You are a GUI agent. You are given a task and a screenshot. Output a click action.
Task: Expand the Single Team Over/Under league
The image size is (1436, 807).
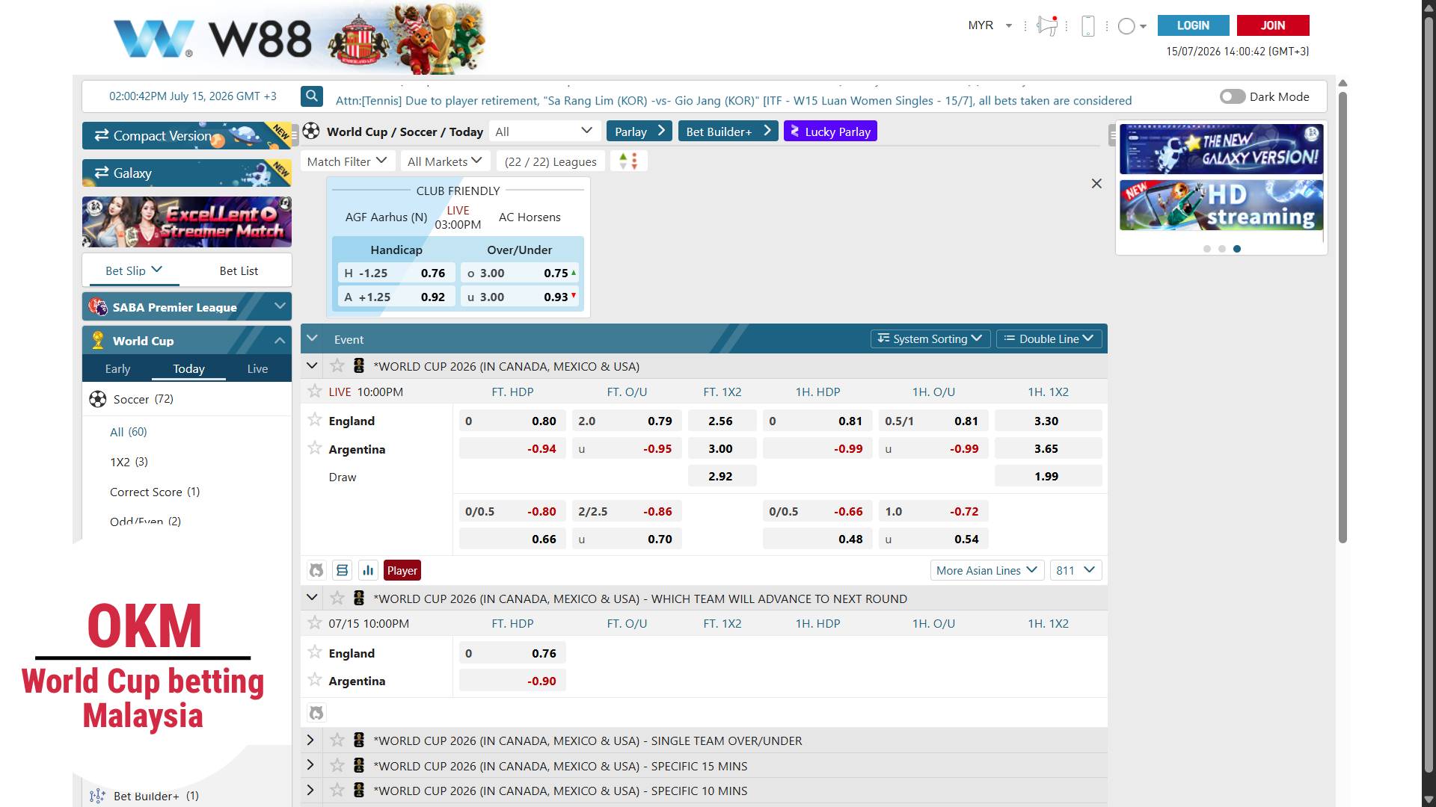(x=310, y=740)
